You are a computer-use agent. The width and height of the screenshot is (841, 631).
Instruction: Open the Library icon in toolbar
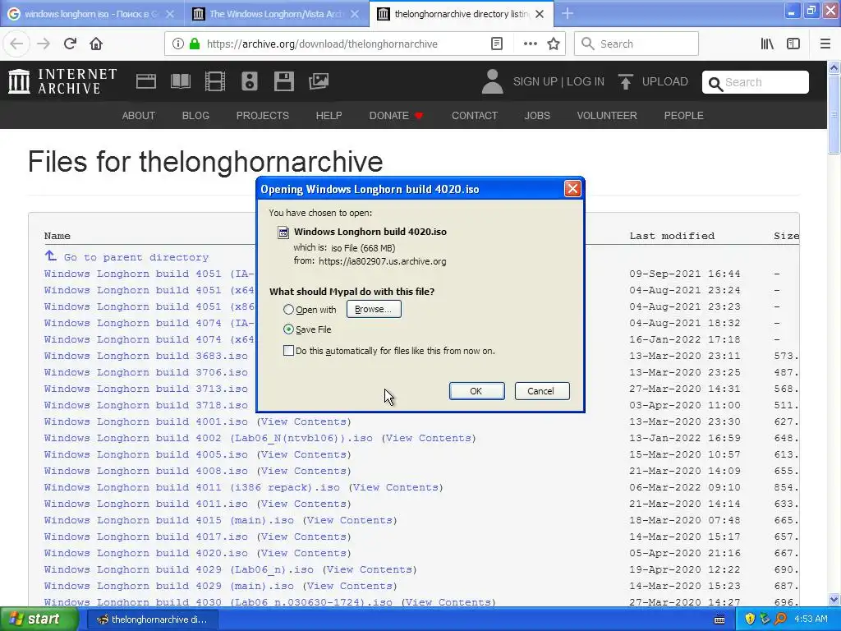coord(767,44)
